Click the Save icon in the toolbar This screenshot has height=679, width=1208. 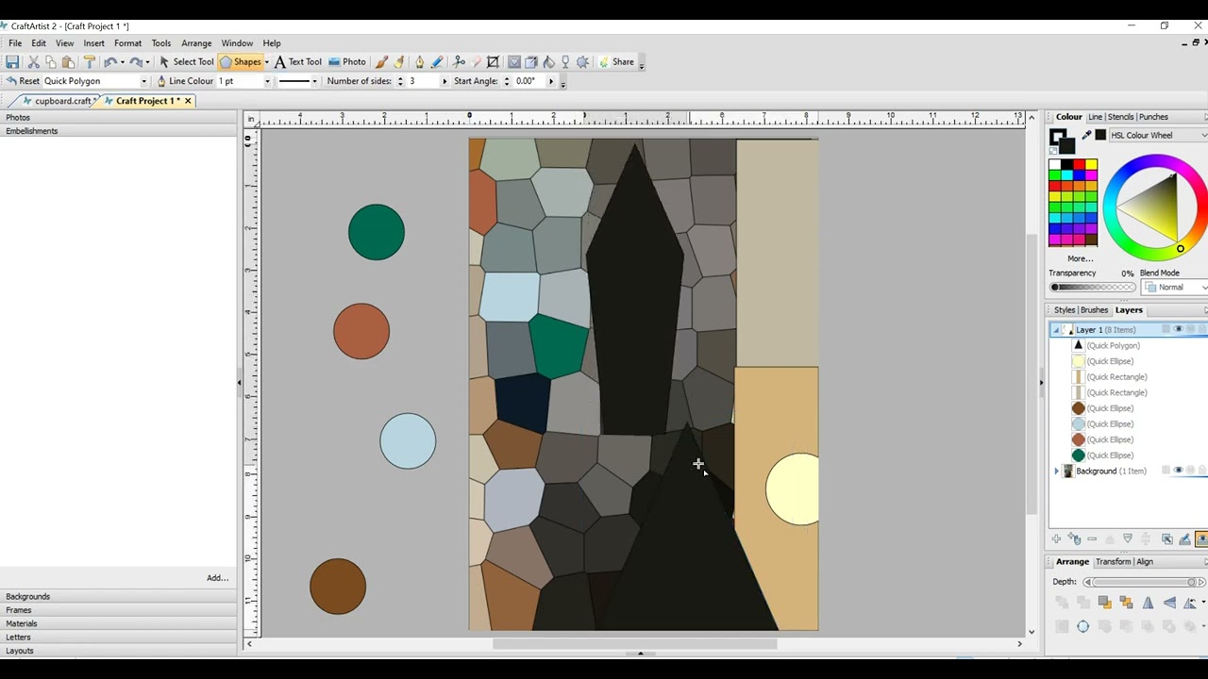point(12,62)
